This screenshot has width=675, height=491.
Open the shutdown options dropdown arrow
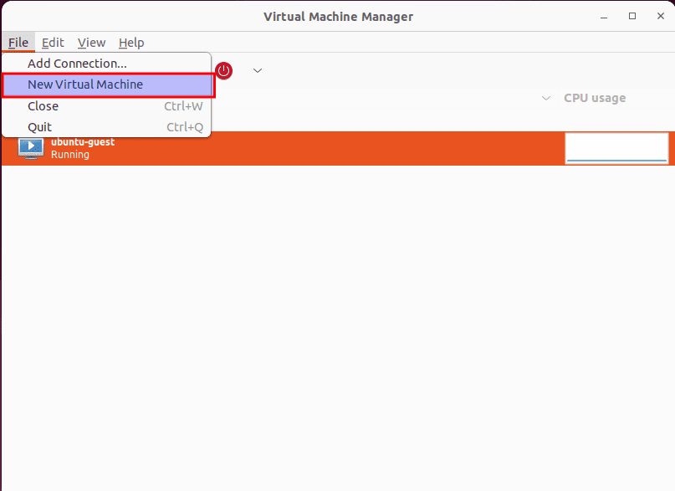tap(258, 70)
